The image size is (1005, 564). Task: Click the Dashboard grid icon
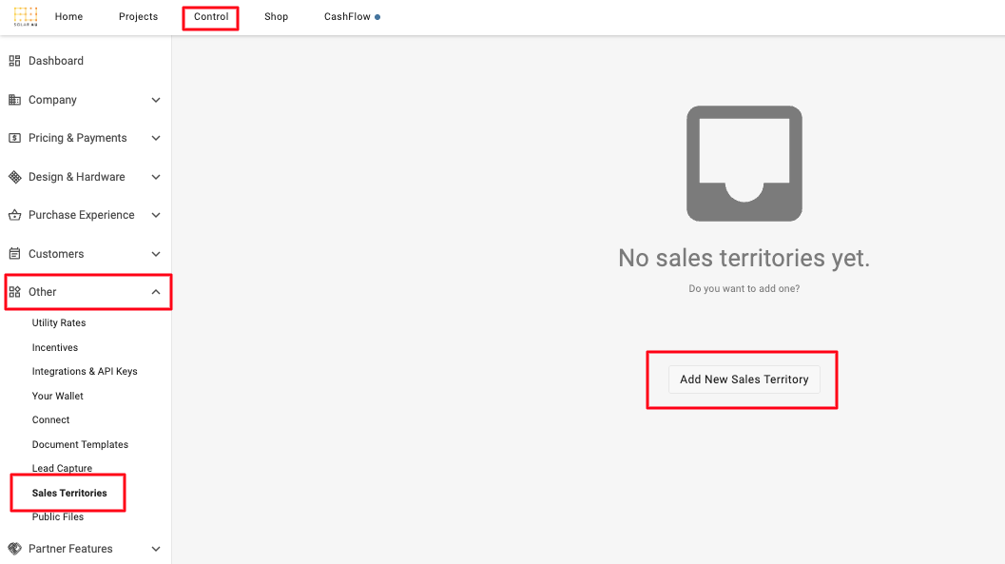click(15, 61)
